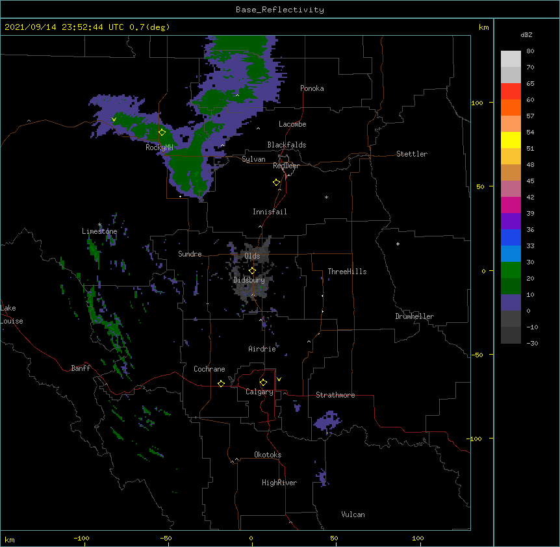Click the Olds city label
The height and width of the screenshot is (547, 560).
click(252, 256)
